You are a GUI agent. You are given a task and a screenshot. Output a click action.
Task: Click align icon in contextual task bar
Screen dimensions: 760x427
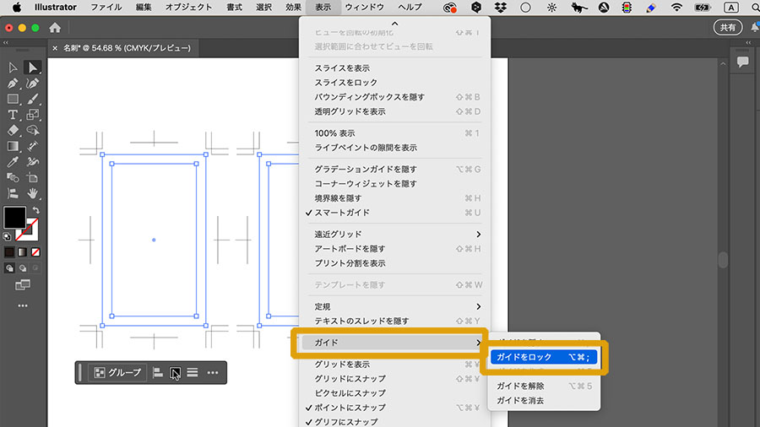[x=158, y=372]
